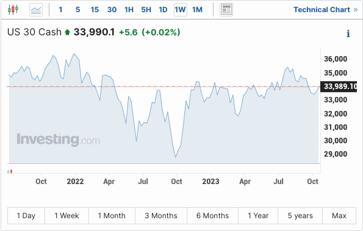Select the 30 minute interval
Screen dimensions: 363x231
coord(112,10)
